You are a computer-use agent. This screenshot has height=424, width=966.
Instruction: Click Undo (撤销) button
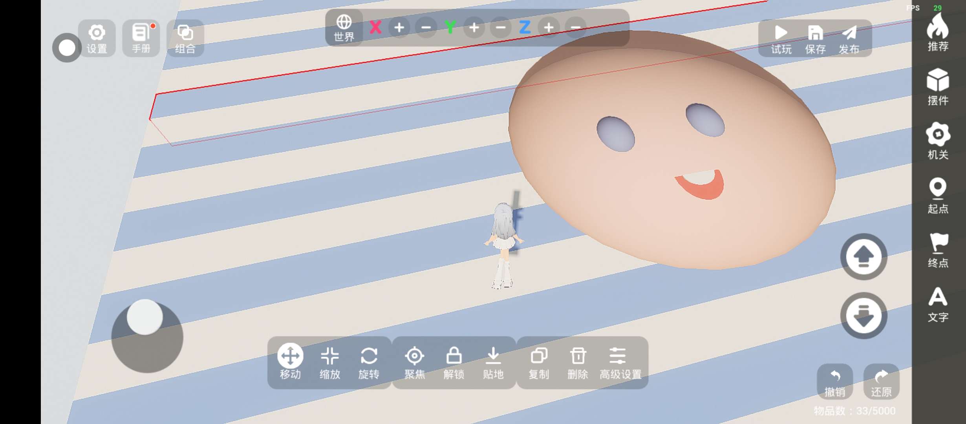[x=835, y=382]
